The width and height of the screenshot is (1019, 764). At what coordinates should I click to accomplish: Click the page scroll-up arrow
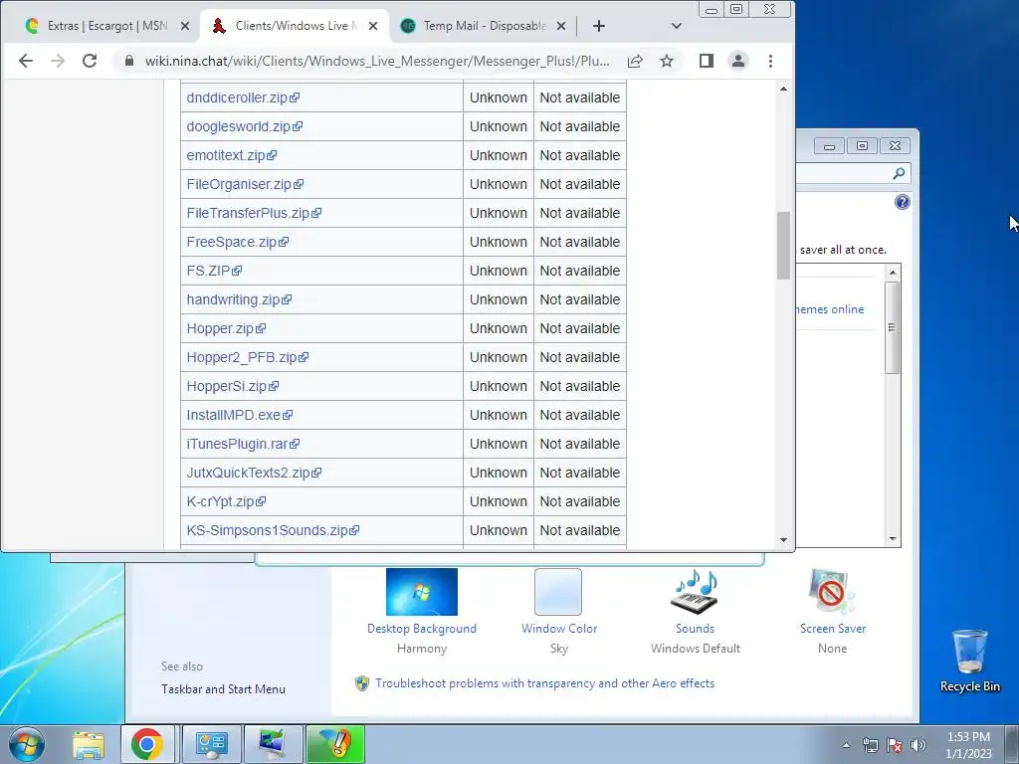click(783, 89)
